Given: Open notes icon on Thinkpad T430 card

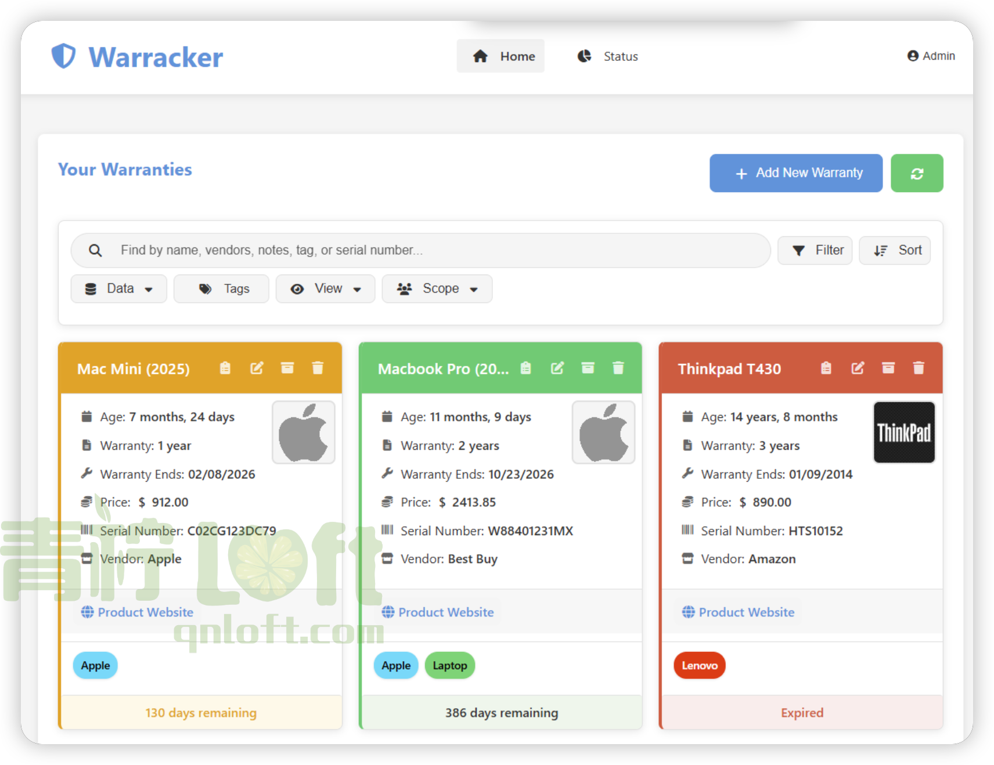Looking at the screenshot, I should [826, 368].
